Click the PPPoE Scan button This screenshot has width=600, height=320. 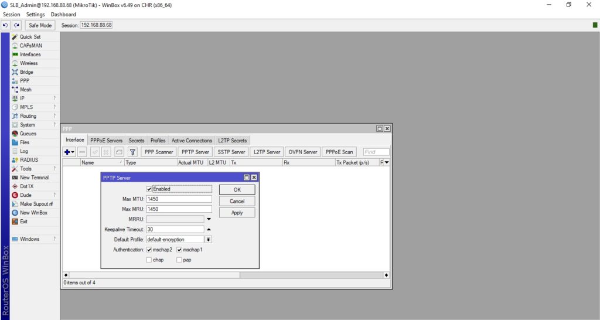[339, 152]
